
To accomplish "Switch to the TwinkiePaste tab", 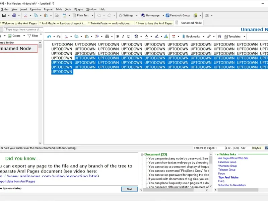I will 111,23.
